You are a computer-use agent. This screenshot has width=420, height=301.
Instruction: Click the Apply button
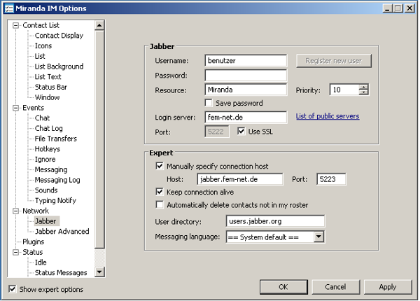[x=388, y=287]
